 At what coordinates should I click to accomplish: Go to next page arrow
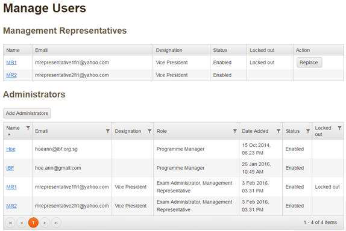click(x=45, y=223)
